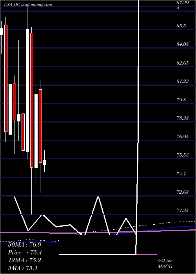Viewport: 196px width, 274px height.
Task: Click the 85.5 price axis label
Action: pyautogui.click(x=181, y=26)
